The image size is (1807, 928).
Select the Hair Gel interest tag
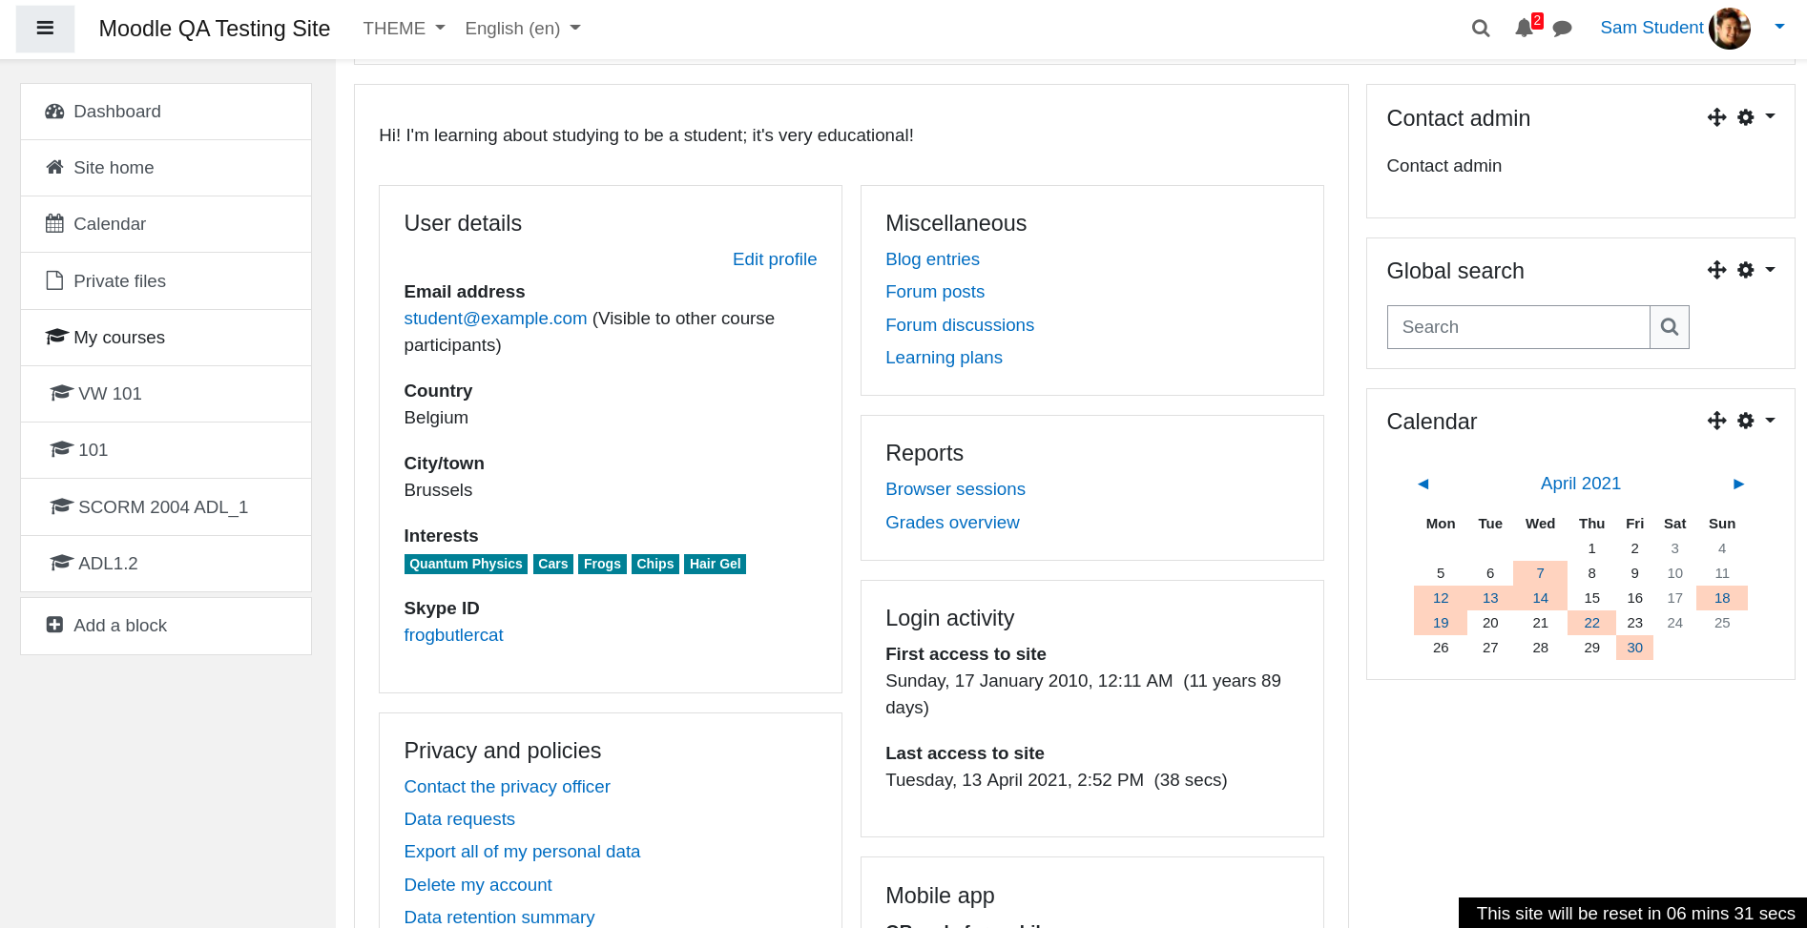(x=715, y=564)
